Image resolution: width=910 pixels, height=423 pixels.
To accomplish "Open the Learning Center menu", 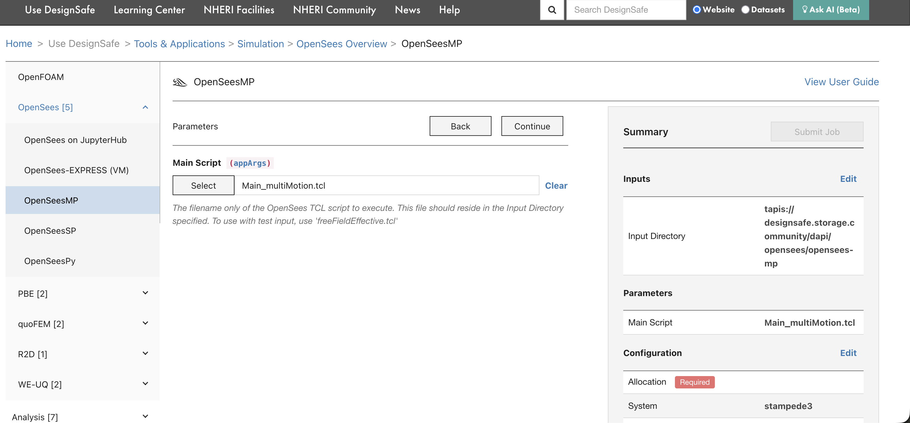I will (x=149, y=10).
